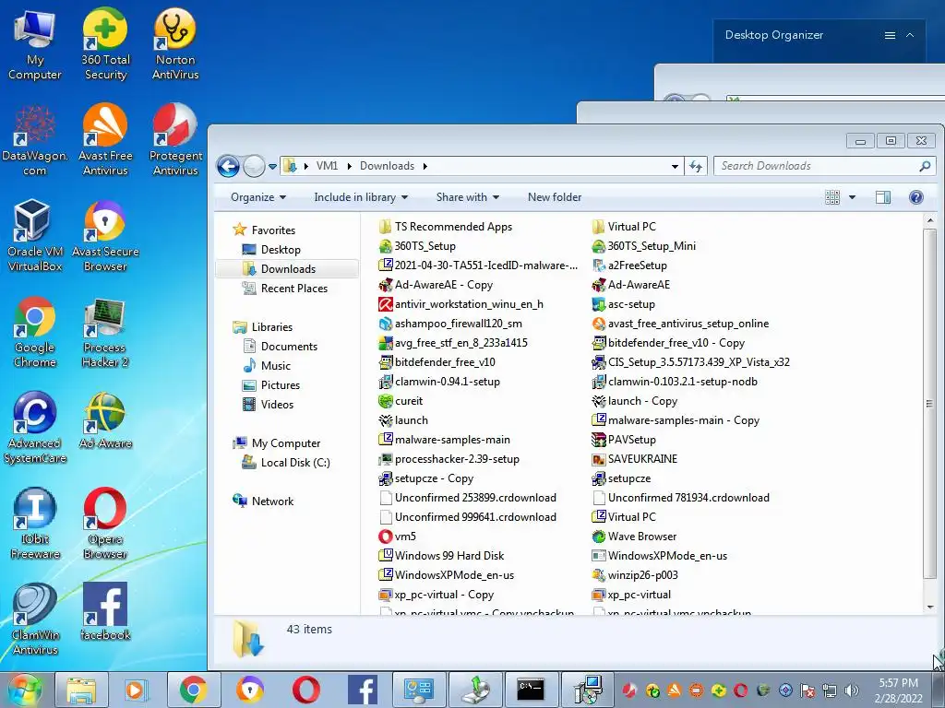Open Opera from the taskbar

click(x=306, y=690)
